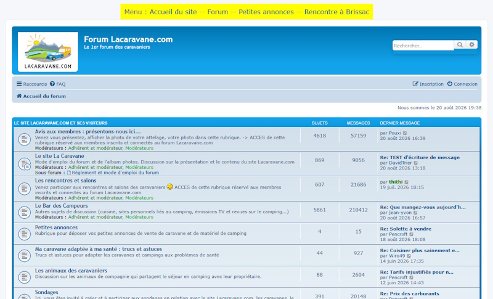Click the forum icon for Le site La Caravane

[x=24, y=164]
